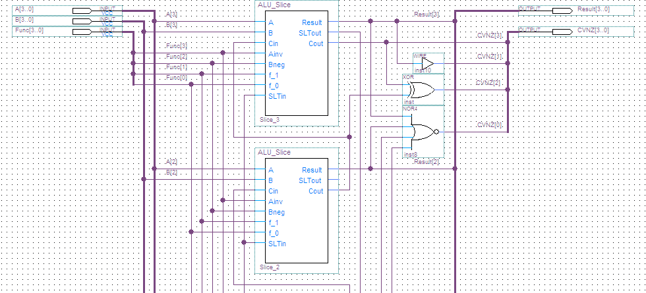Select the CVNZ[2] net label
The width and height of the screenshot is (646, 293).
tap(488, 82)
